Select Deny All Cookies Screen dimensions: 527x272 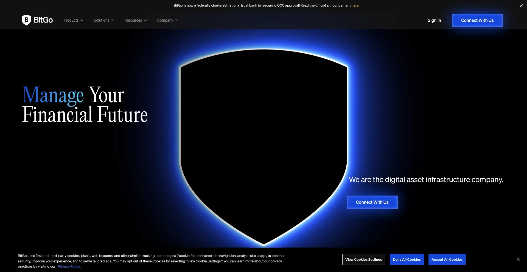click(407, 259)
